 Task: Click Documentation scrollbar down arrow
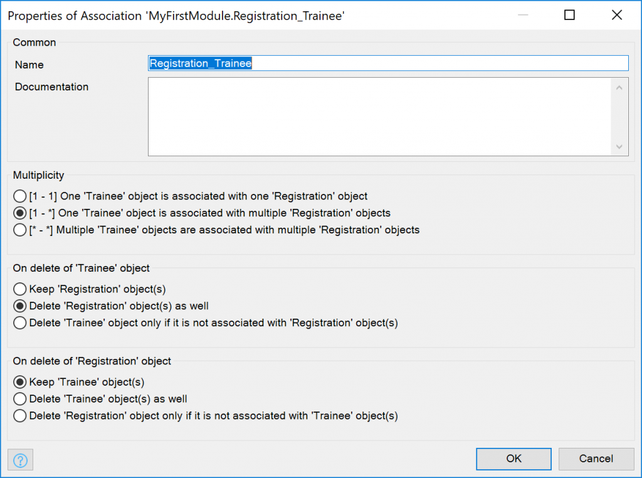(x=619, y=146)
